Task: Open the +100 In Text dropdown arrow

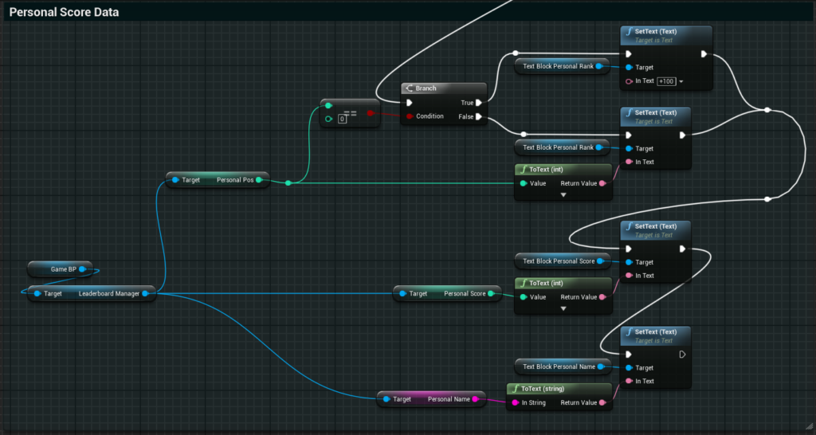Action: (681, 81)
